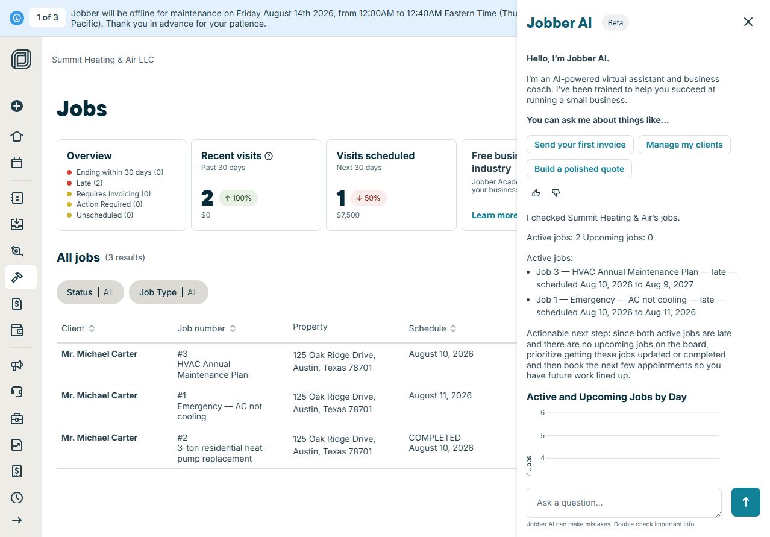Viewport: 770px width, 537px height.
Task: Click 'Send your first invoice' suggestion
Action: (580, 145)
